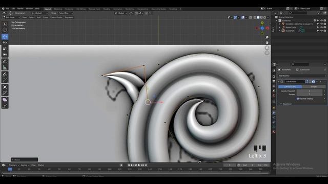Open the File menu
Image resolution: width=328 pixels, height=184 pixels.
pos(8,9)
